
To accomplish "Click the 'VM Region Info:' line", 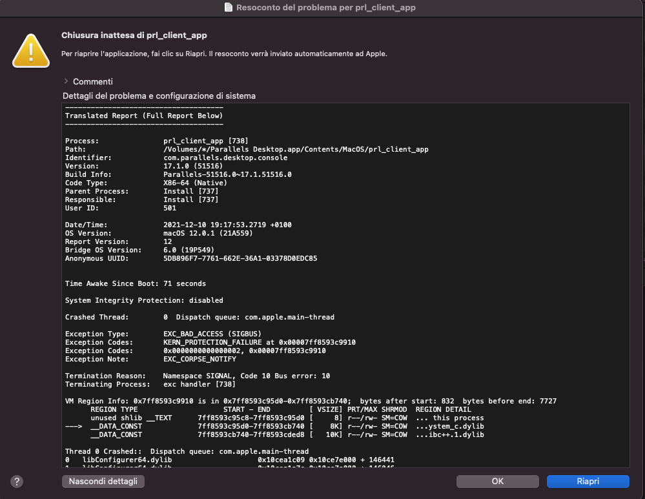I will pos(311,401).
